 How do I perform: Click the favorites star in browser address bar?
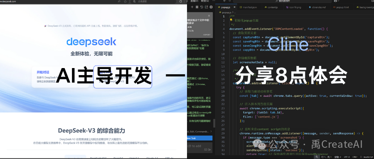[x=125, y=1]
